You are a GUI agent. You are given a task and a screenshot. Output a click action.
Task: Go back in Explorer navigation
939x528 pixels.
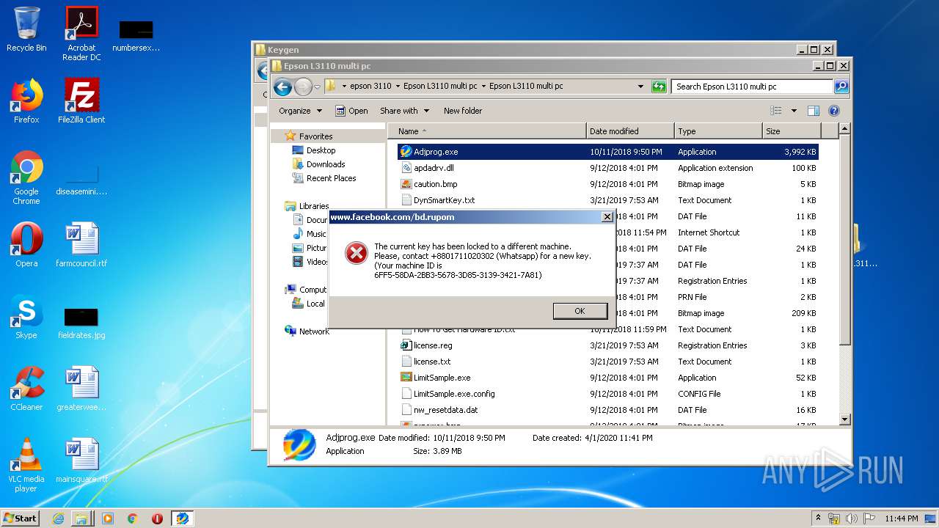click(282, 87)
